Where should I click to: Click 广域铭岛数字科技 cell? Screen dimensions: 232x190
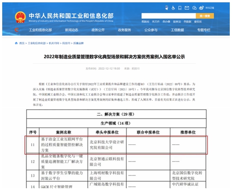click(x=107, y=184)
